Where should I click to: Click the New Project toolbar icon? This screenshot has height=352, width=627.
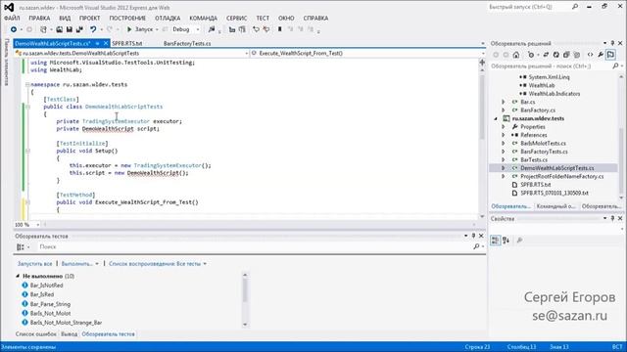pyautogui.click(x=43, y=29)
